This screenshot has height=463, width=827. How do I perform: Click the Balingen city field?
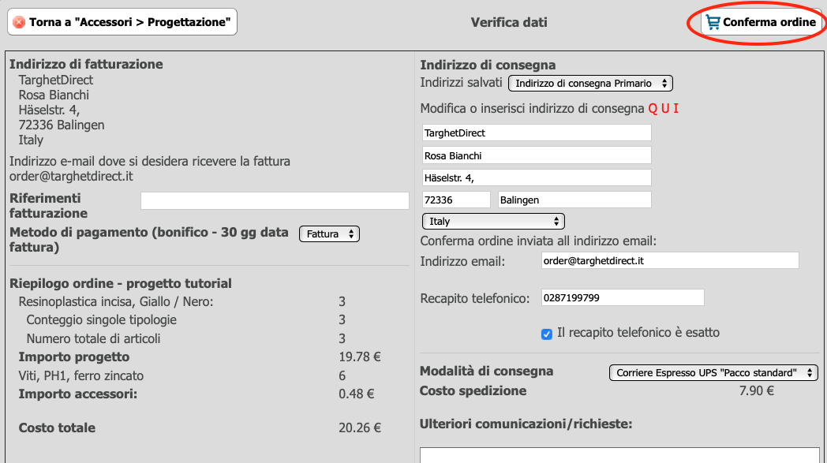click(x=574, y=200)
